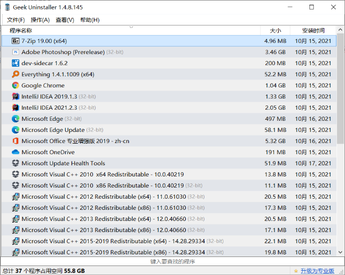Click the vertical scrollbar thumb
This screenshot has width=345, height=275.
click(x=340, y=89)
